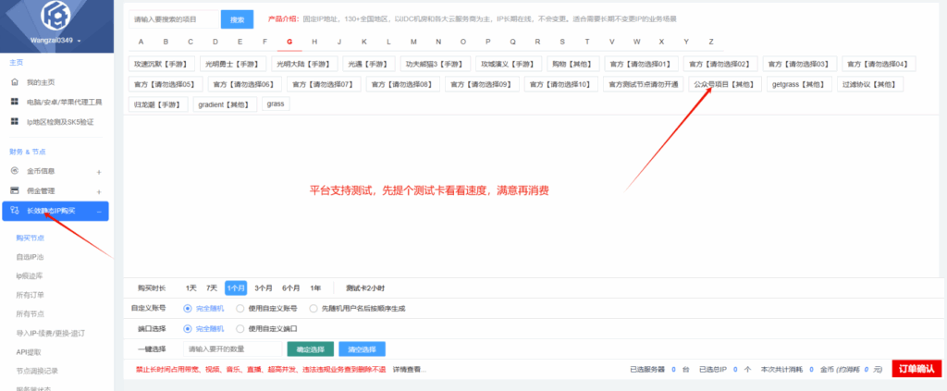This screenshot has width=947, height=391.
Task: Select the plain grass project tag
Action: point(276,104)
